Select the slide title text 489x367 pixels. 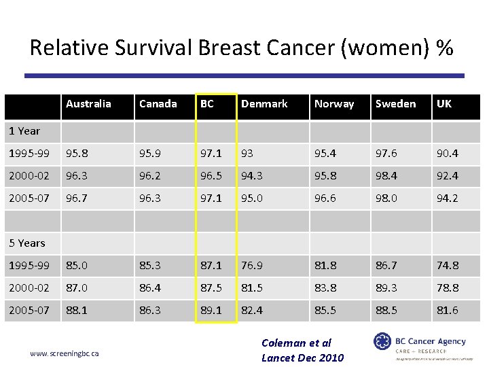coord(241,48)
